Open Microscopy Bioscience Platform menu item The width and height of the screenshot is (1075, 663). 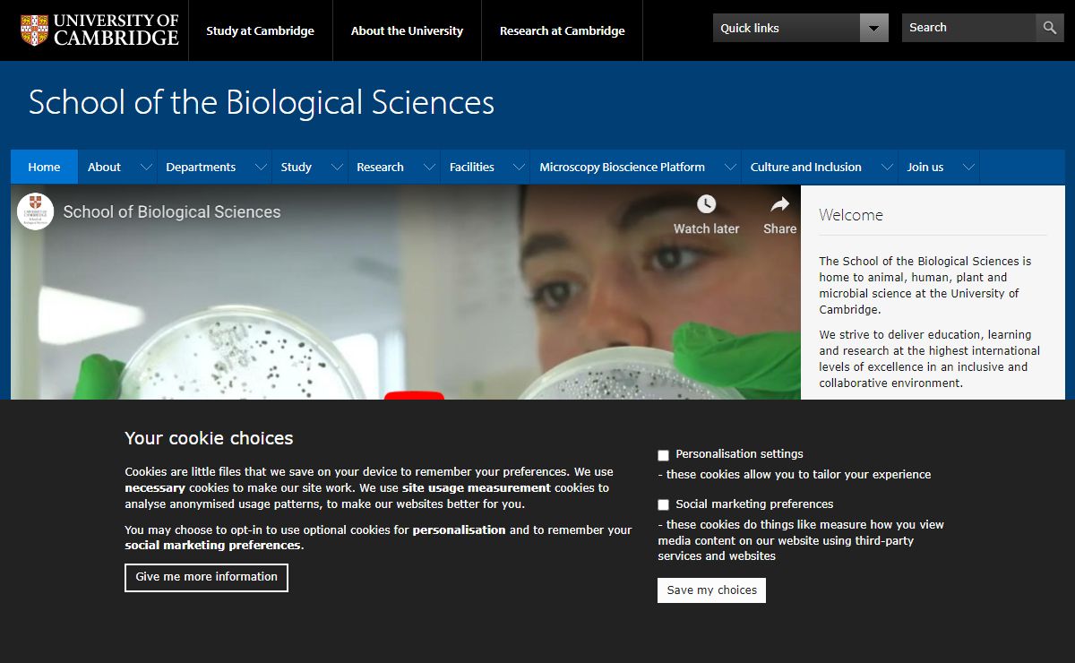(622, 167)
